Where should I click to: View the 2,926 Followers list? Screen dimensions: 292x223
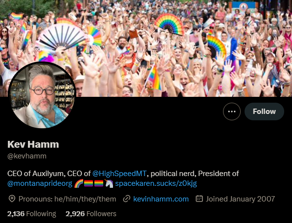coord(91,214)
